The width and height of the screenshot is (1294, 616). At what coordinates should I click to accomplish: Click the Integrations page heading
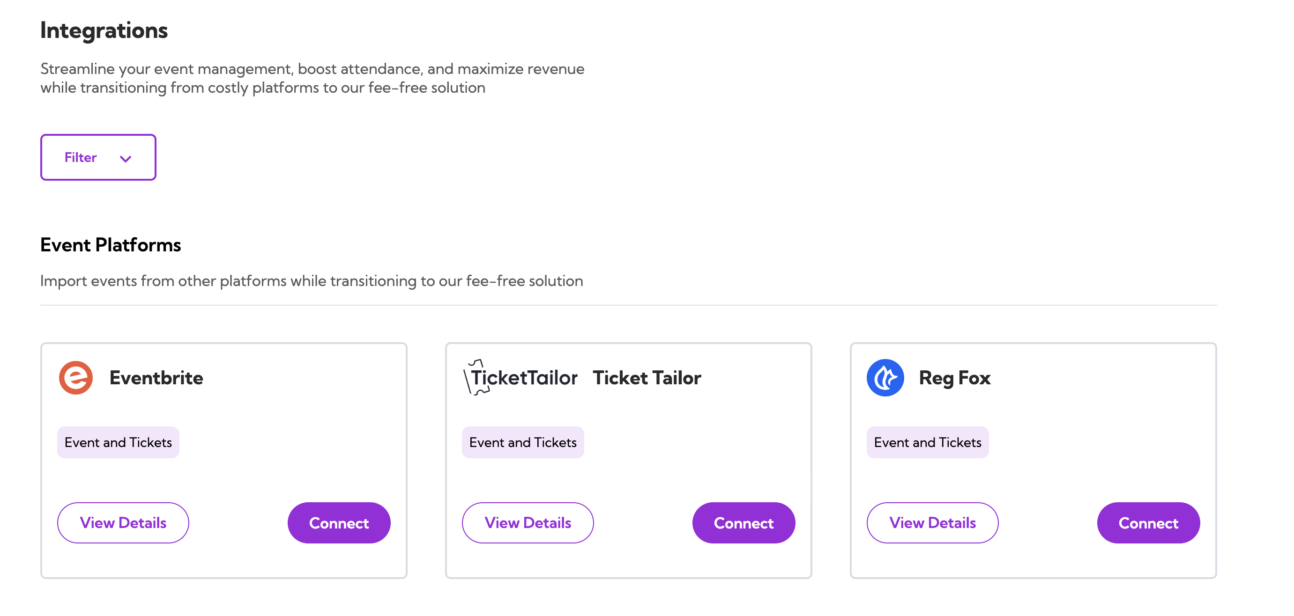[104, 30]
